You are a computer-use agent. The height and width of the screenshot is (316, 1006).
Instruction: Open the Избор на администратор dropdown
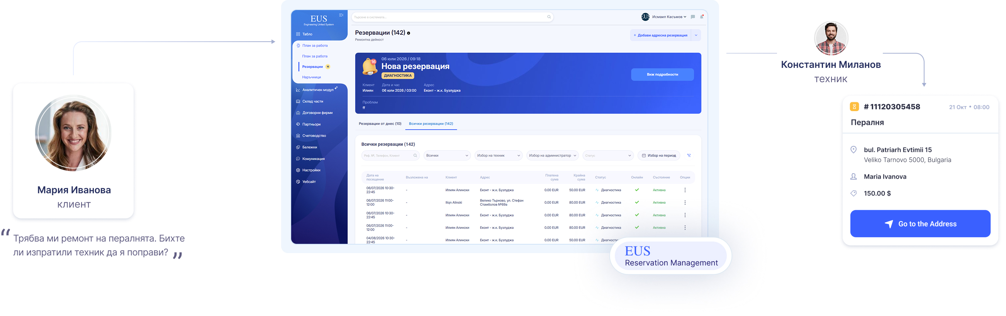coord(552,155)
